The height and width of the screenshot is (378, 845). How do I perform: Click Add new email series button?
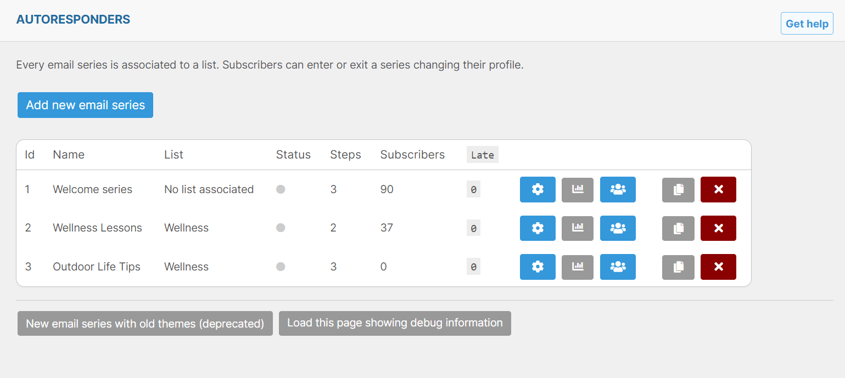85,105
